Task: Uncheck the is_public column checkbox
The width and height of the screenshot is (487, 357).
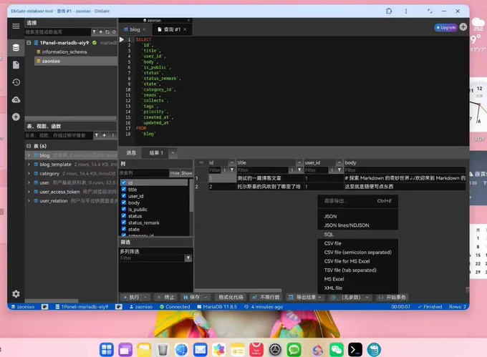Action: point(124,209)
